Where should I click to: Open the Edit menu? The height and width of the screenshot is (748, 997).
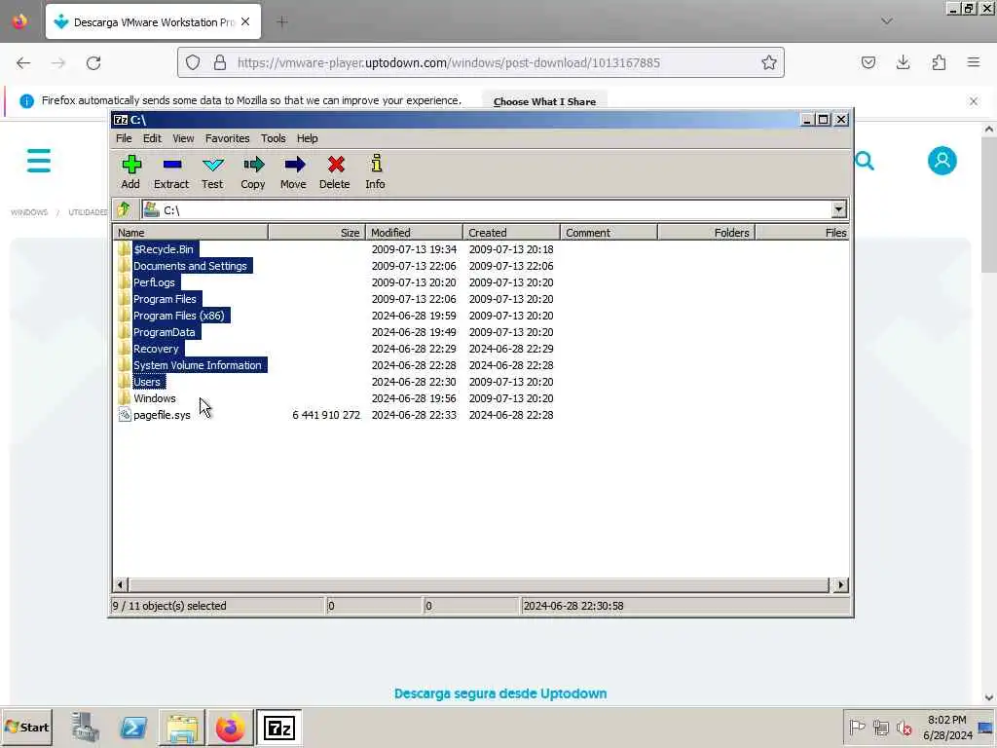(x=152, y=138)
